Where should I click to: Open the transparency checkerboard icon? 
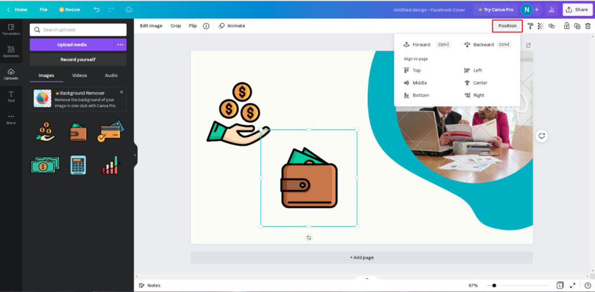pos(540,26)
